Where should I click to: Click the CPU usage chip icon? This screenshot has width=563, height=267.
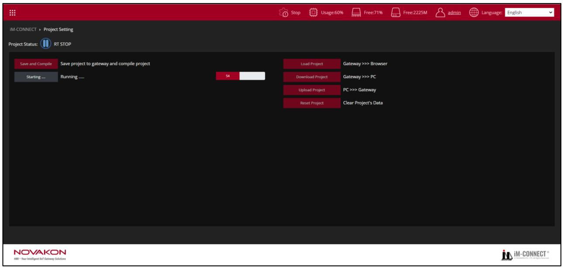click(x=314, y=13)
